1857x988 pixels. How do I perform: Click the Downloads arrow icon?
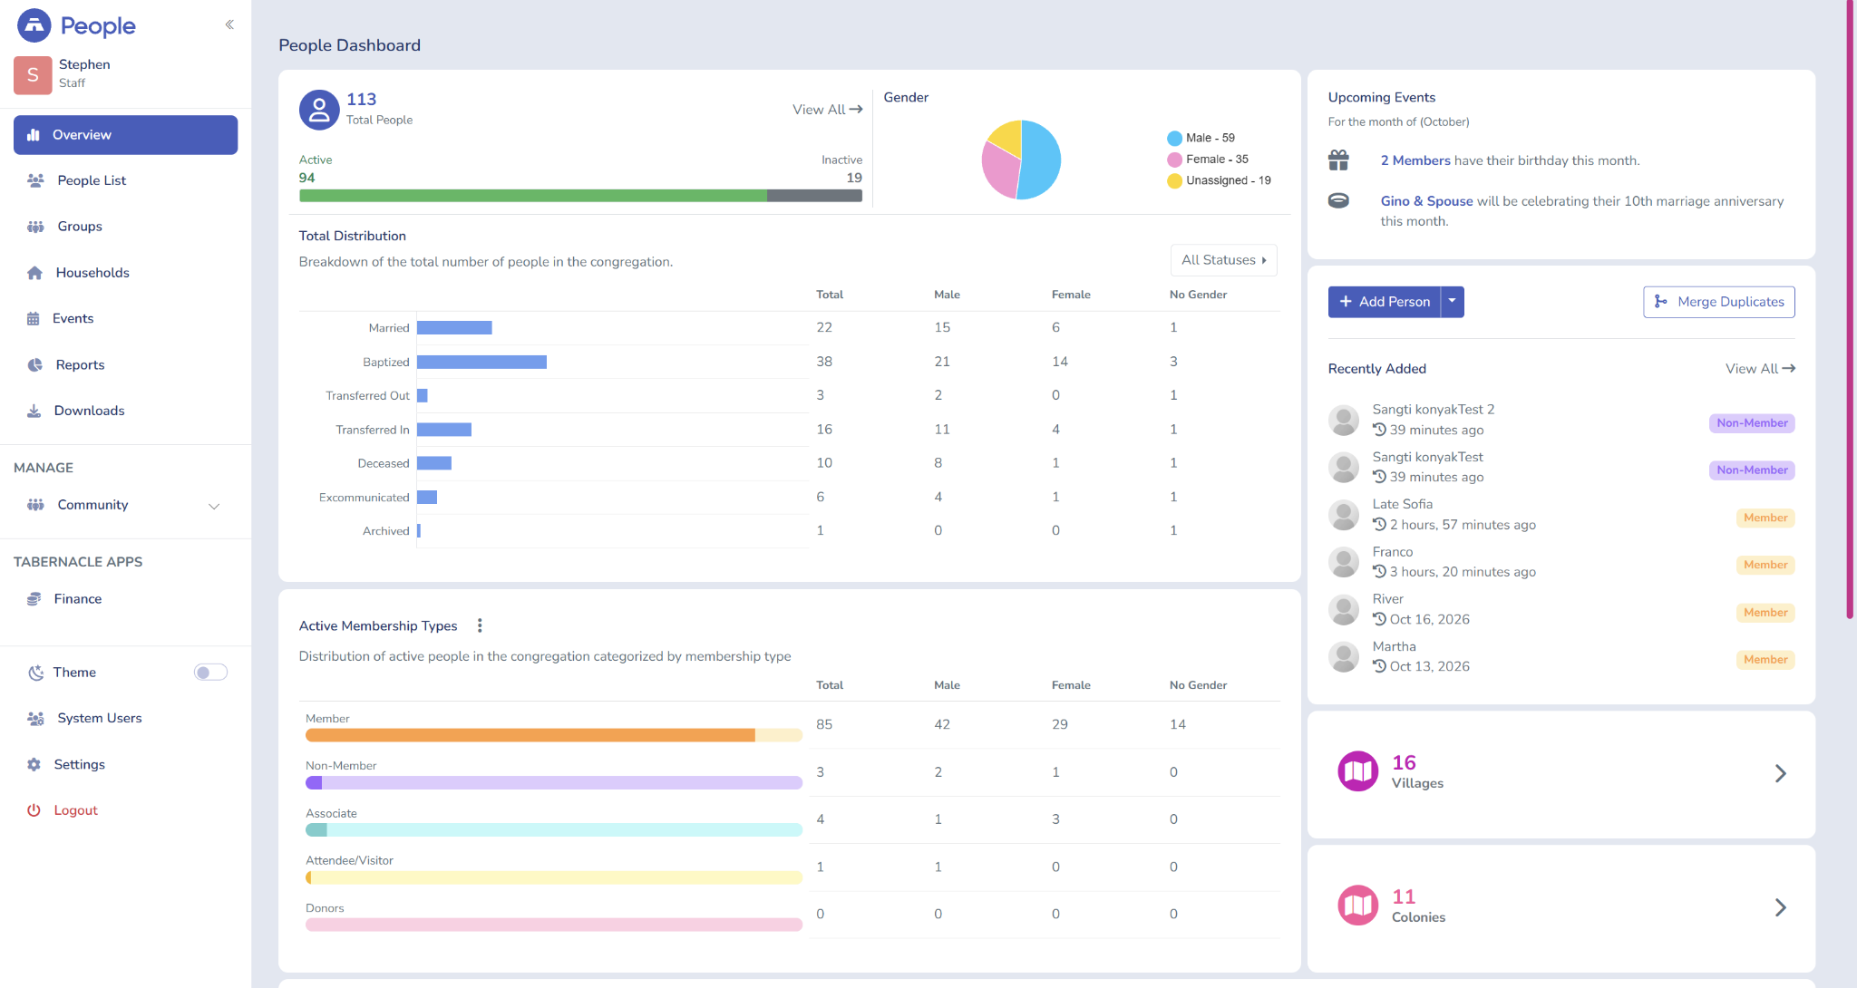click(34, 411)
